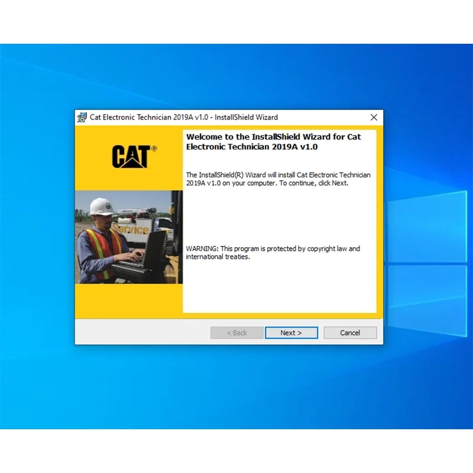Close the InstallShield Wizard window
This screenshot has height=473, width=473.
[374, 117]
